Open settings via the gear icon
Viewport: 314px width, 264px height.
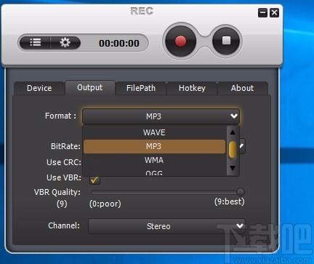point(65,43)
